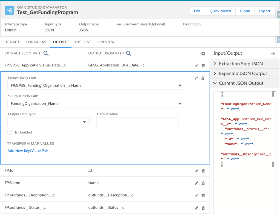Open the Output Data Type dropdown
The width and height of the screenshot is (280, 214).
pos(48,122)
